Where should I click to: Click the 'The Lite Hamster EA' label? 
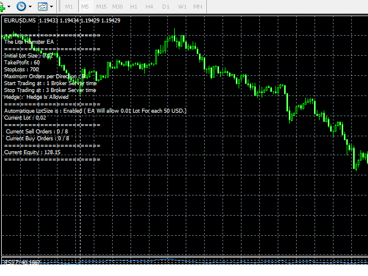point(29,42)
